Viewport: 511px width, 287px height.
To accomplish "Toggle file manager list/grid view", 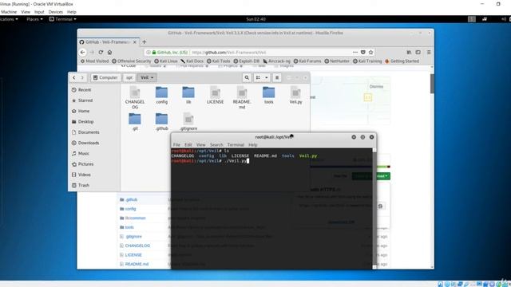I will [x=258, y=77].
